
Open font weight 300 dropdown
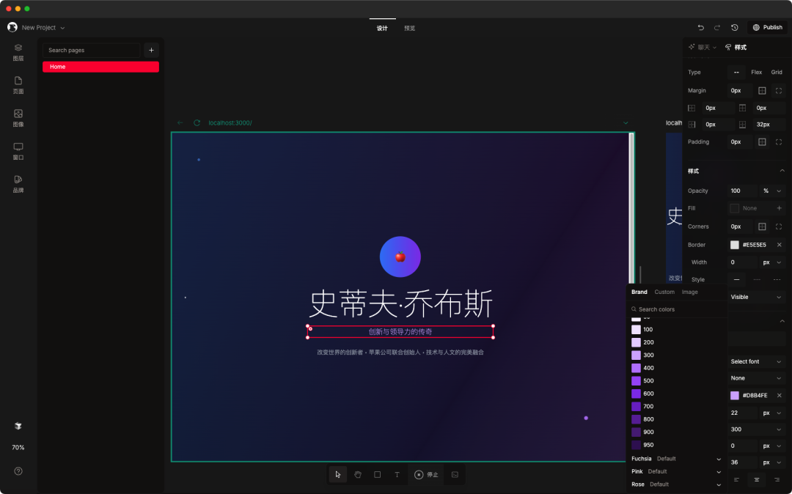[756, 430]
